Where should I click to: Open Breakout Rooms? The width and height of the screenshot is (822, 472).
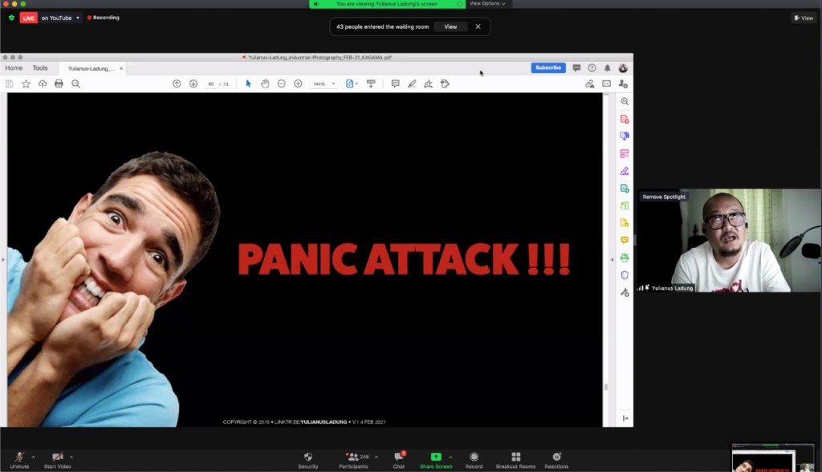(515, 458)
